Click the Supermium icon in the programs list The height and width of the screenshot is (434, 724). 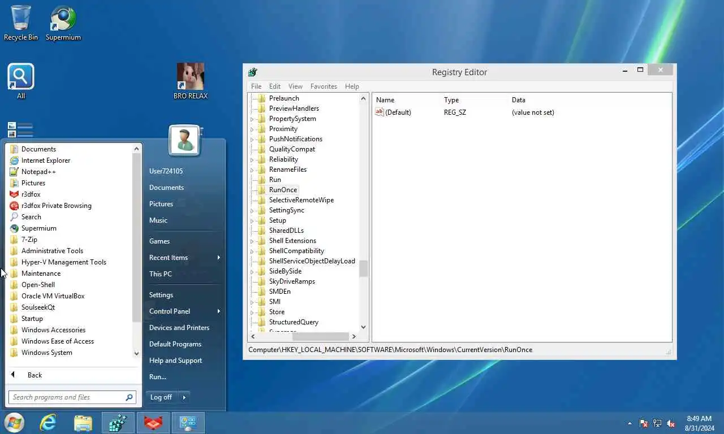pyautogui.click(x=15, y=228)
